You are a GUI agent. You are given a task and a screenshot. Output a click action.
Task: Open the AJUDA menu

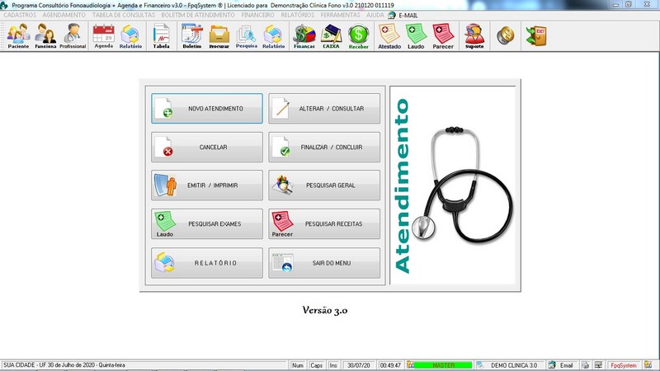[x=375, y=15]
